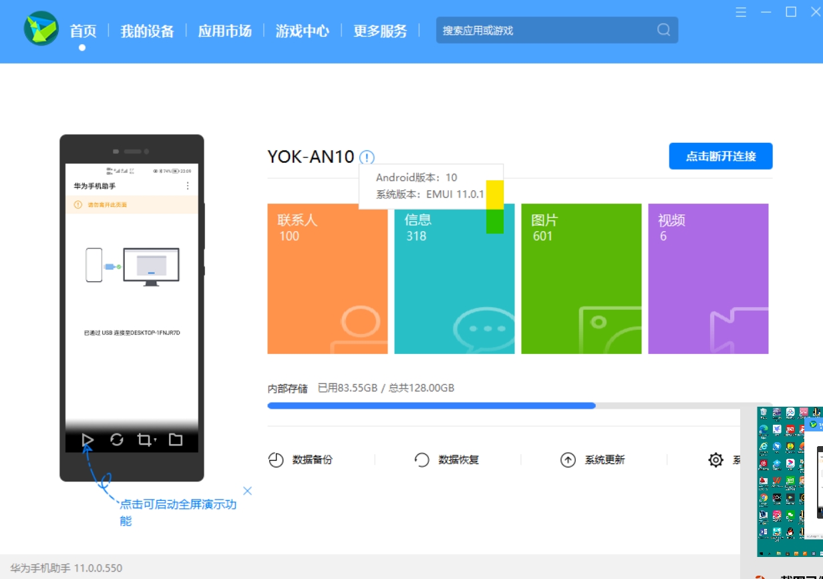Image resolution: width=823 pixels, height=579 pixels.
Task: Open 我的设备 tab
Action: pyautogui.click(x=147, y=31)
